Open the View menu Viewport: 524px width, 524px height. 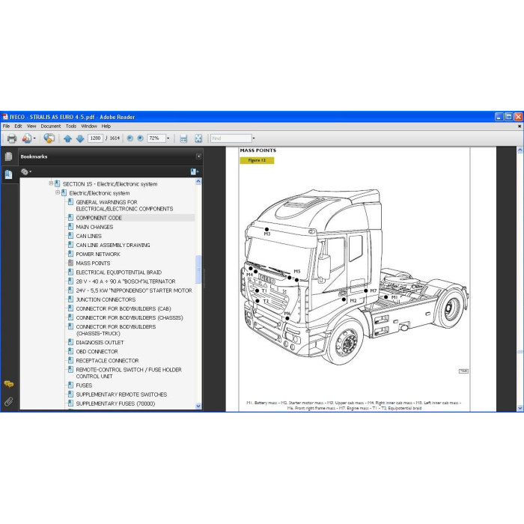31,127
